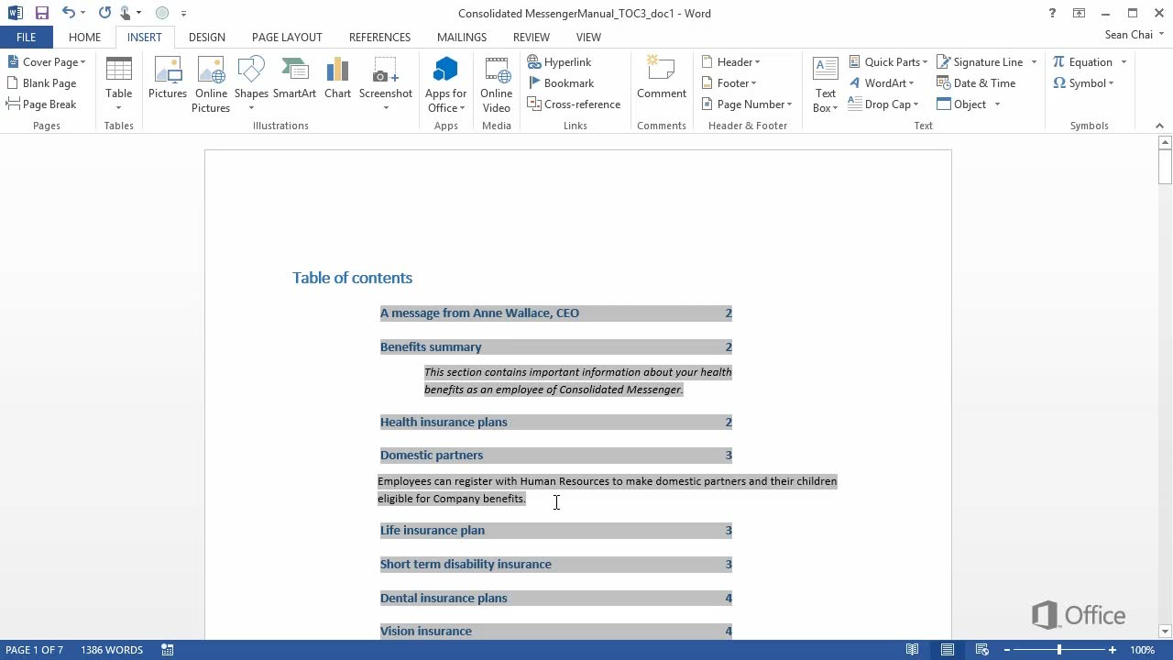Zoom in with plus button
1173x660 pixels.
click(x=1112, y=649)
